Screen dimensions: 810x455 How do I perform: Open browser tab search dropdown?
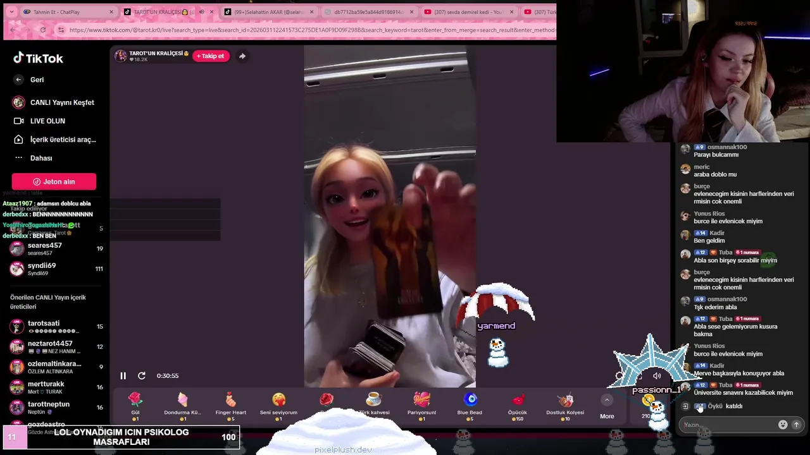point(11,12)
